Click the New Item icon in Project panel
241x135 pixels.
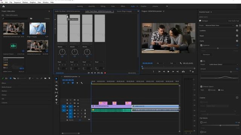click(49, 78)
